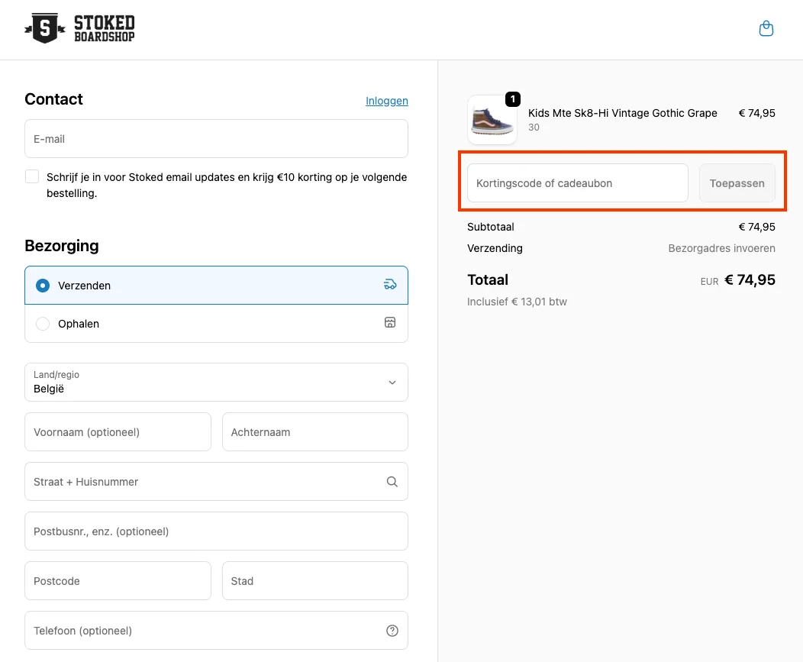Open the shopping bag cart icon

pyautogui.click(x=766, y=29)
